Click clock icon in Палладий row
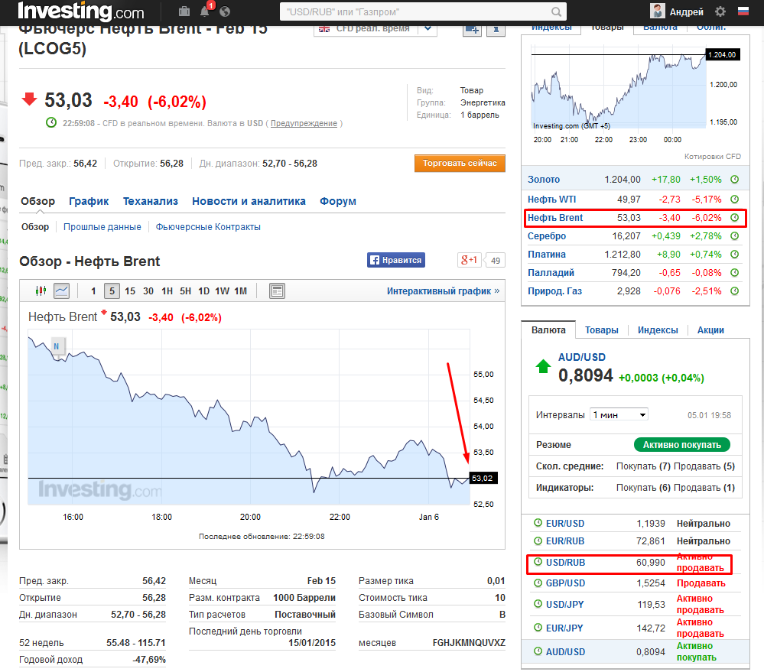This screenshot has height=672, width=764. pyautogui.click(x=735, y=273)
